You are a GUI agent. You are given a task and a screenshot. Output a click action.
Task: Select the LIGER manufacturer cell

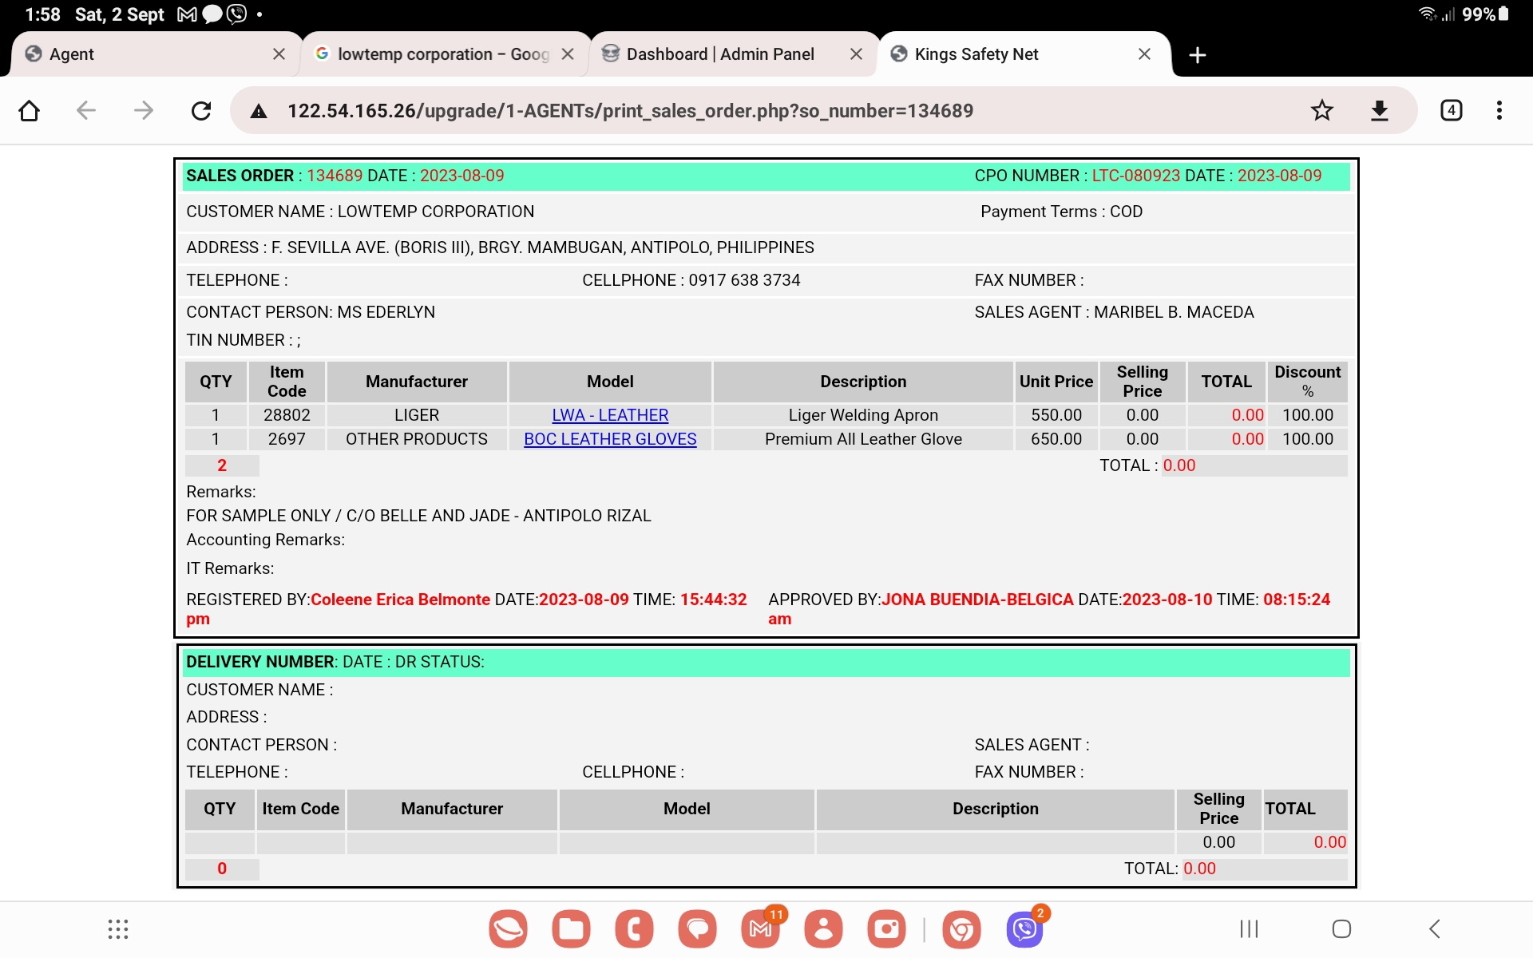(417, 415)
